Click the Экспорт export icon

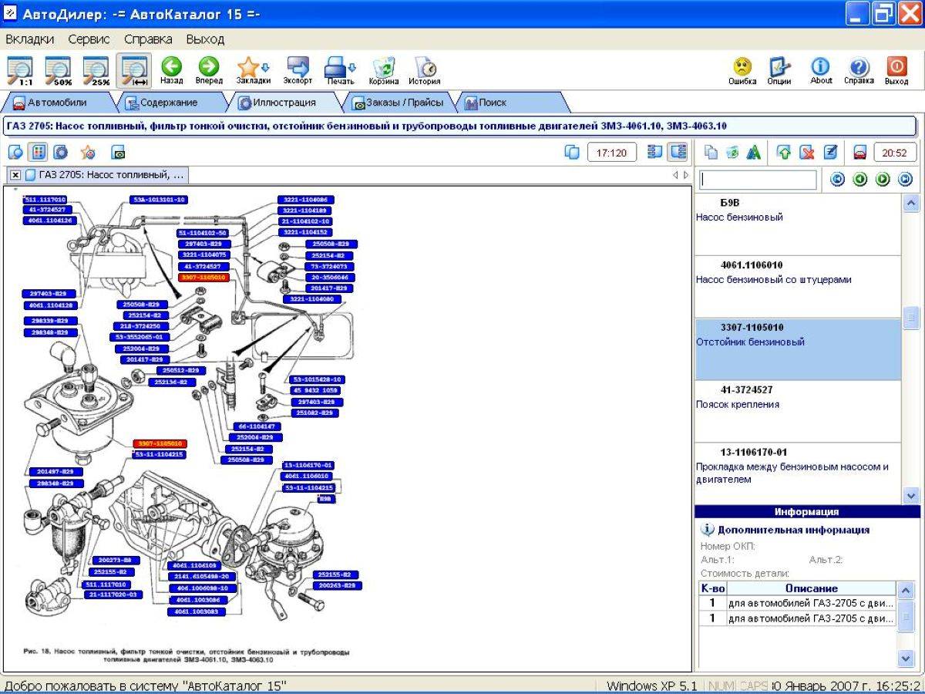tap(298, 69)
